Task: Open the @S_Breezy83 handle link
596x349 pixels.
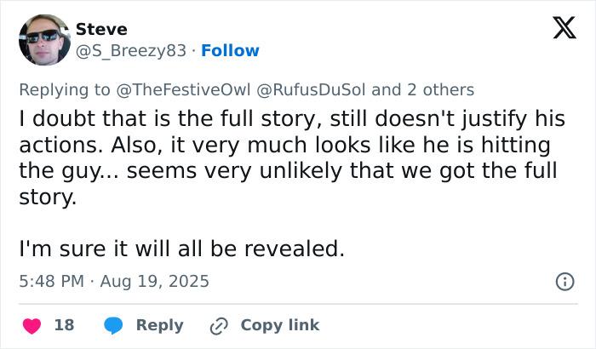Action: click(130, 51)
